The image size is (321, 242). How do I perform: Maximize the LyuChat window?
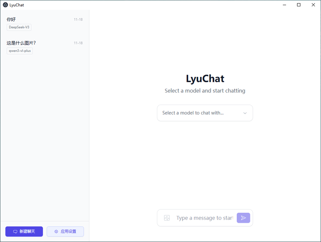(299, 5)
